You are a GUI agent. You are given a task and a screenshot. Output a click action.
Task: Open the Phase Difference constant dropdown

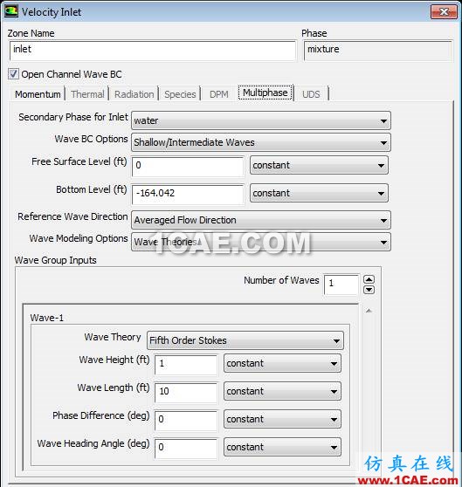click(x=282, y=419)
